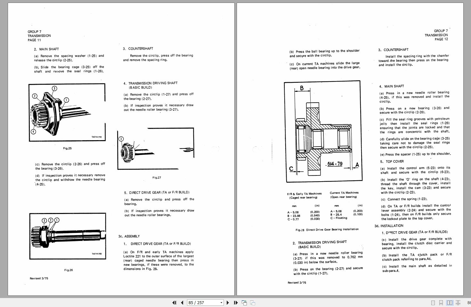The image size is (471, 307).
Task: Click the 'B - 23.88' dimension value
Action: click(x=294, y=216)
